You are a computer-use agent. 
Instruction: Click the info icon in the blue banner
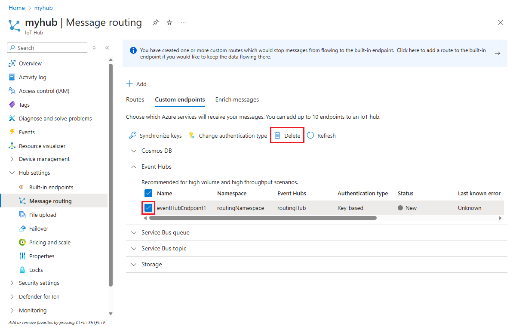[x=133, y=50]
